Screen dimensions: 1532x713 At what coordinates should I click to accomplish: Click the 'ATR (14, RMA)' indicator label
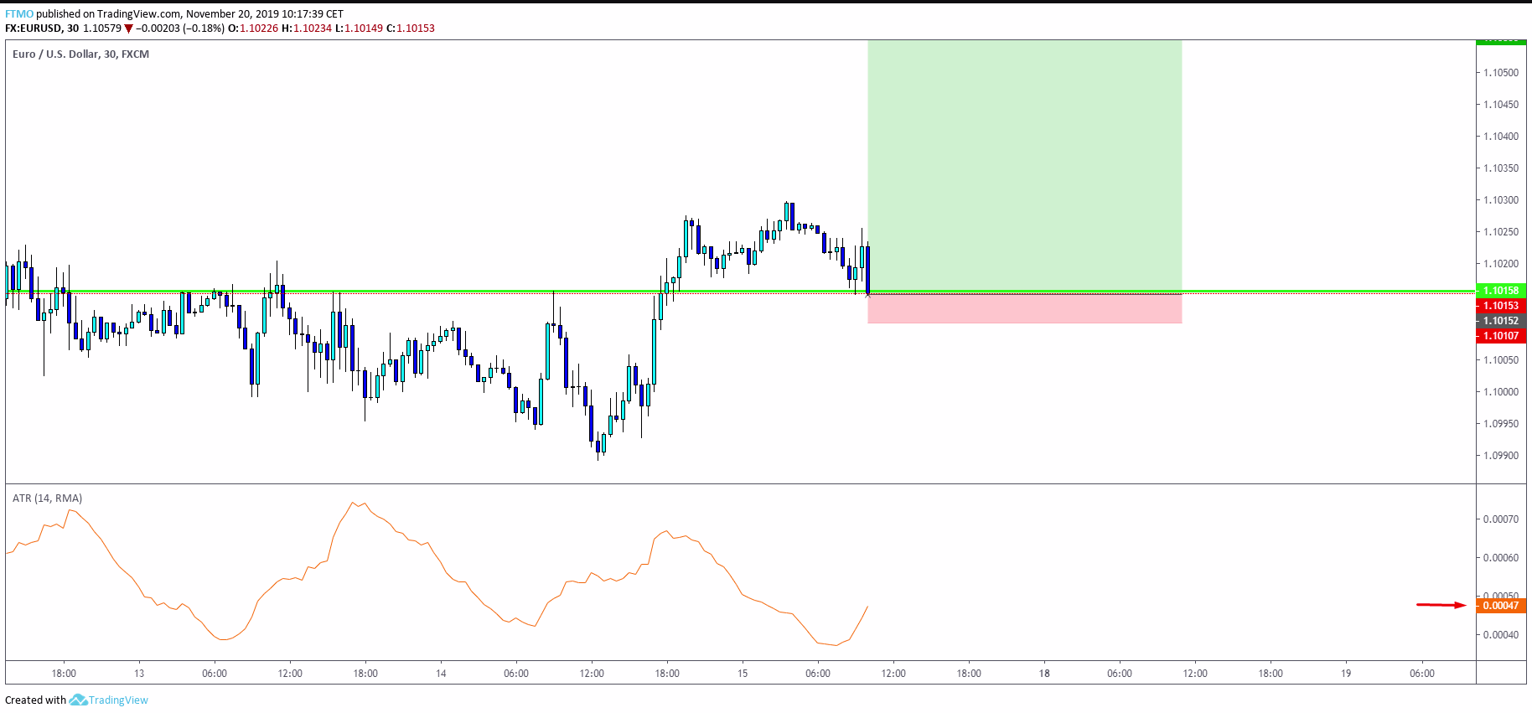[47, 498]
